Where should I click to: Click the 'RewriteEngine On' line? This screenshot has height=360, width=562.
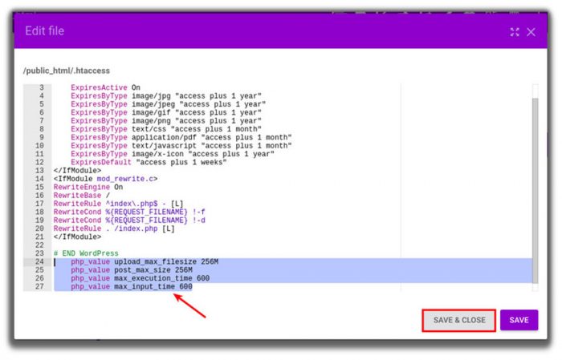coord(88,187)
